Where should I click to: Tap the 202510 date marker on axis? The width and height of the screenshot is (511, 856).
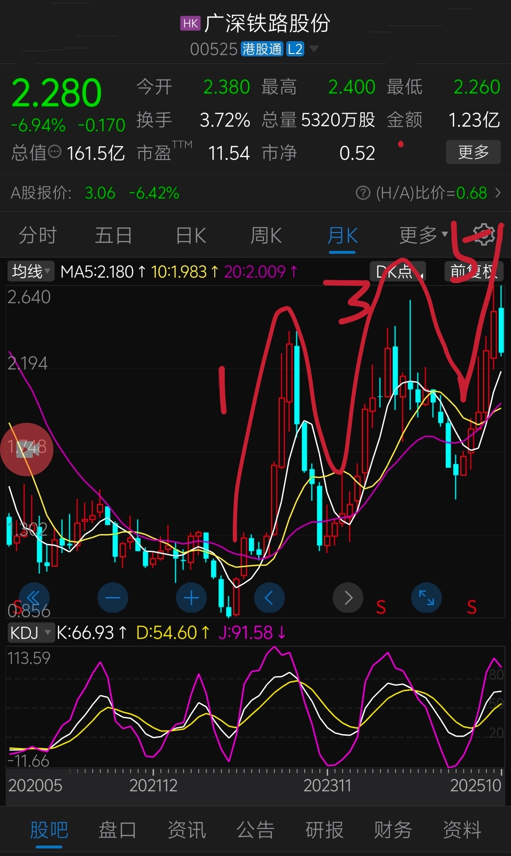click(476, 786)
